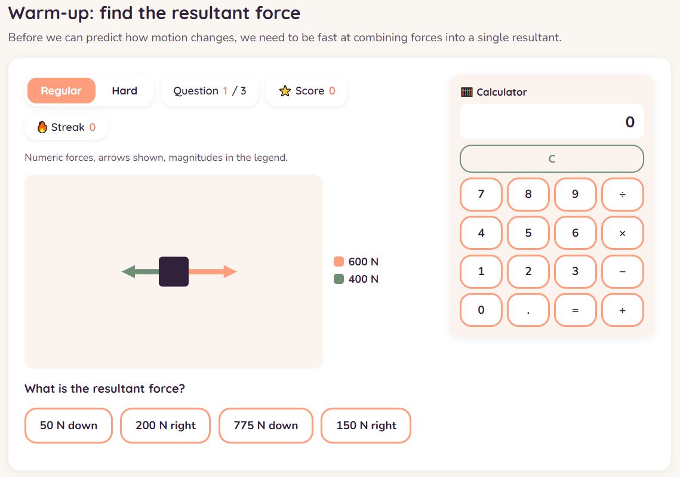Click the flame icon beside Streak
The image size is (680, 477).
[42, 127]
